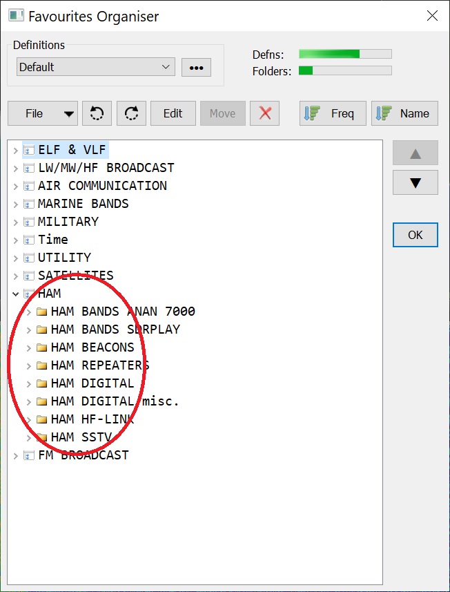Screen dimensions: 450x592
Task: Collapse the HAM tree node
Action: click(x=16, y=294)
